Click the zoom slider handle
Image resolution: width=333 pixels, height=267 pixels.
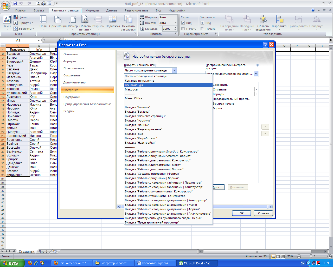pyautogui.click(x=311, y=256)
